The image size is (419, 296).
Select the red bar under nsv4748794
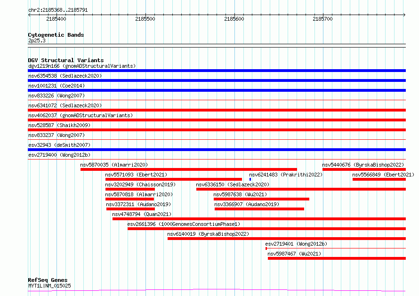click(259, 219)
